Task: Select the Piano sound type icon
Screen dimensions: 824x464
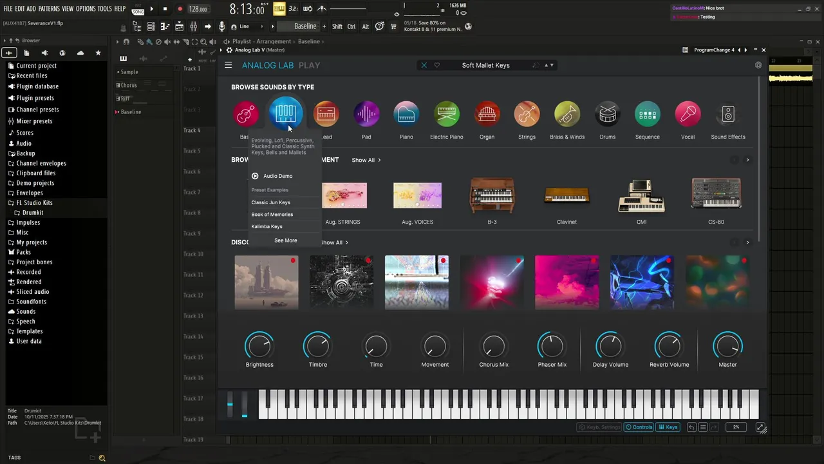Action: [x=406, y=115]
